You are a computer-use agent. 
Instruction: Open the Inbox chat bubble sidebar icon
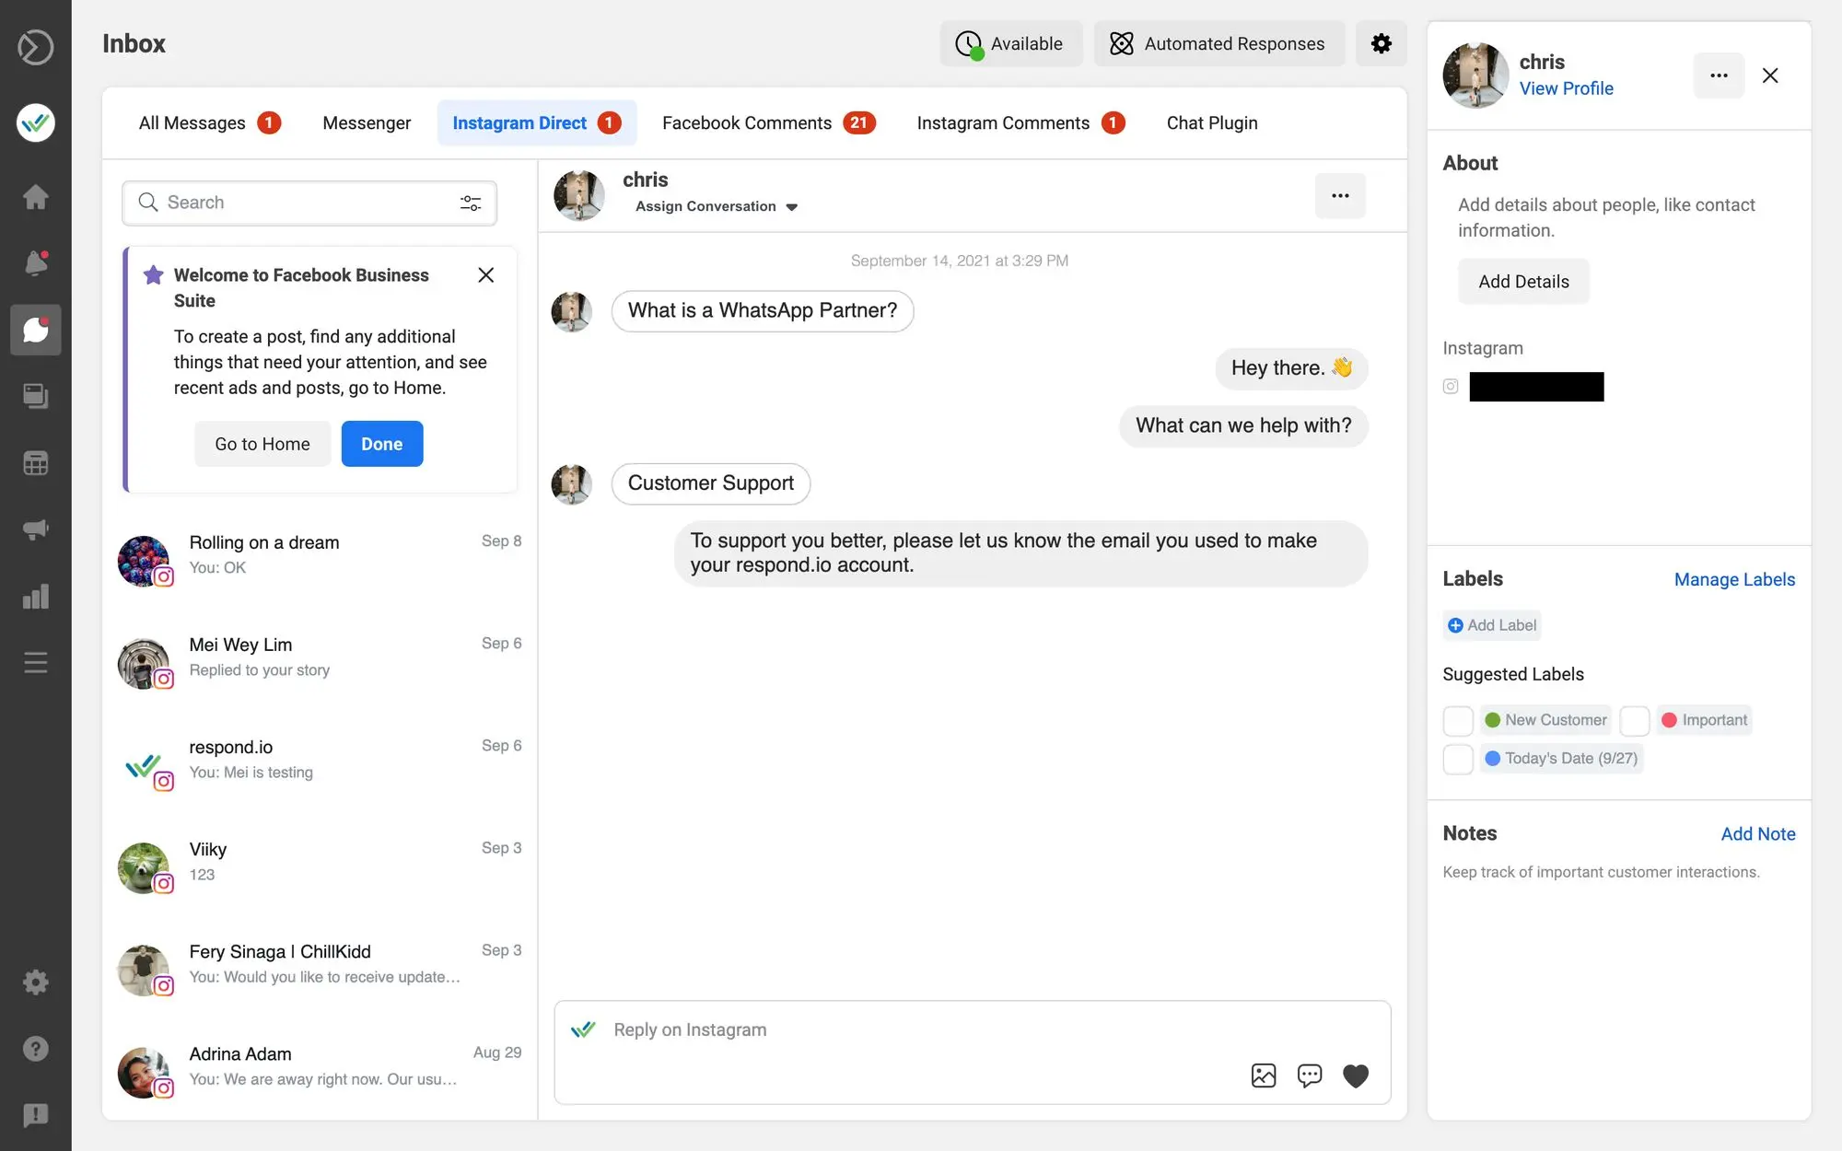tap(35, 330)
